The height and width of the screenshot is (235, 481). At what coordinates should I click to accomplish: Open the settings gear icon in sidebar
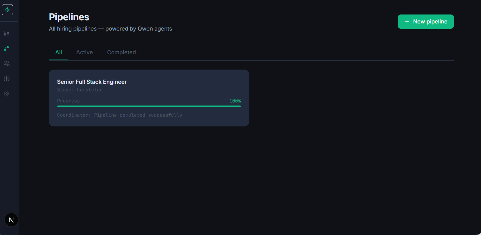coord(7,94)
